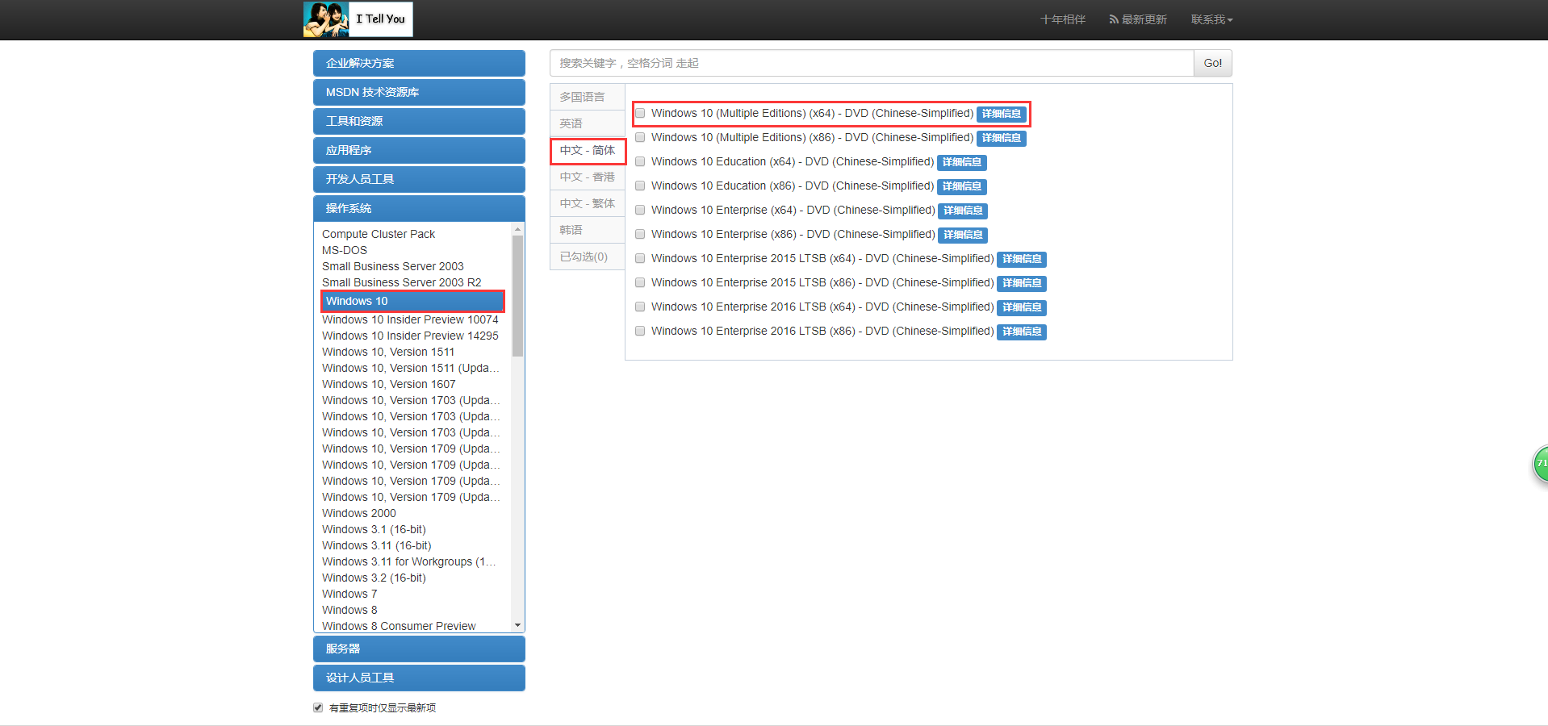Click the green floating badge at the right edge
The image size is (1548, 726).
point(1541,464)
